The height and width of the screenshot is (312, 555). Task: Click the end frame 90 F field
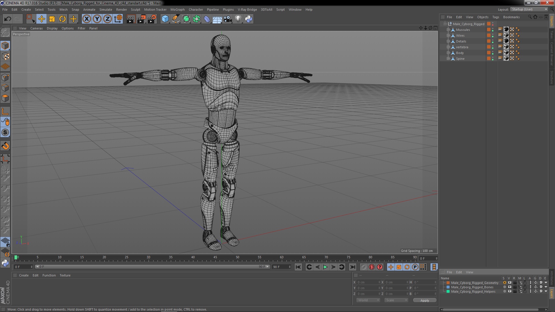point(282,267)
